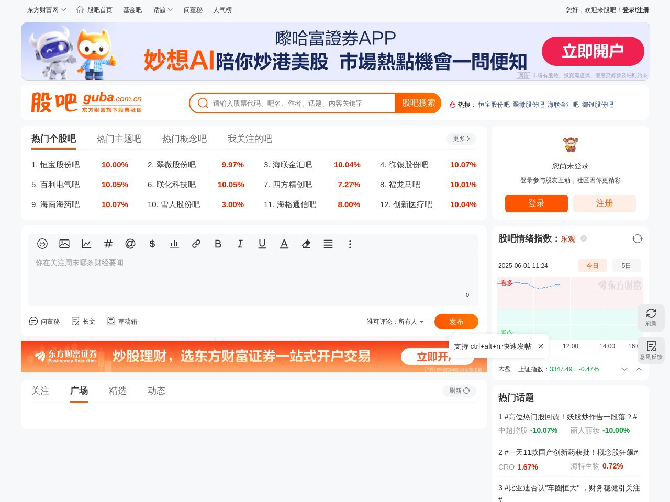This screenshot has width=670, height=502.
Task: Click the 注册 button
Action: pyautogui.click(x=605, y=203)
